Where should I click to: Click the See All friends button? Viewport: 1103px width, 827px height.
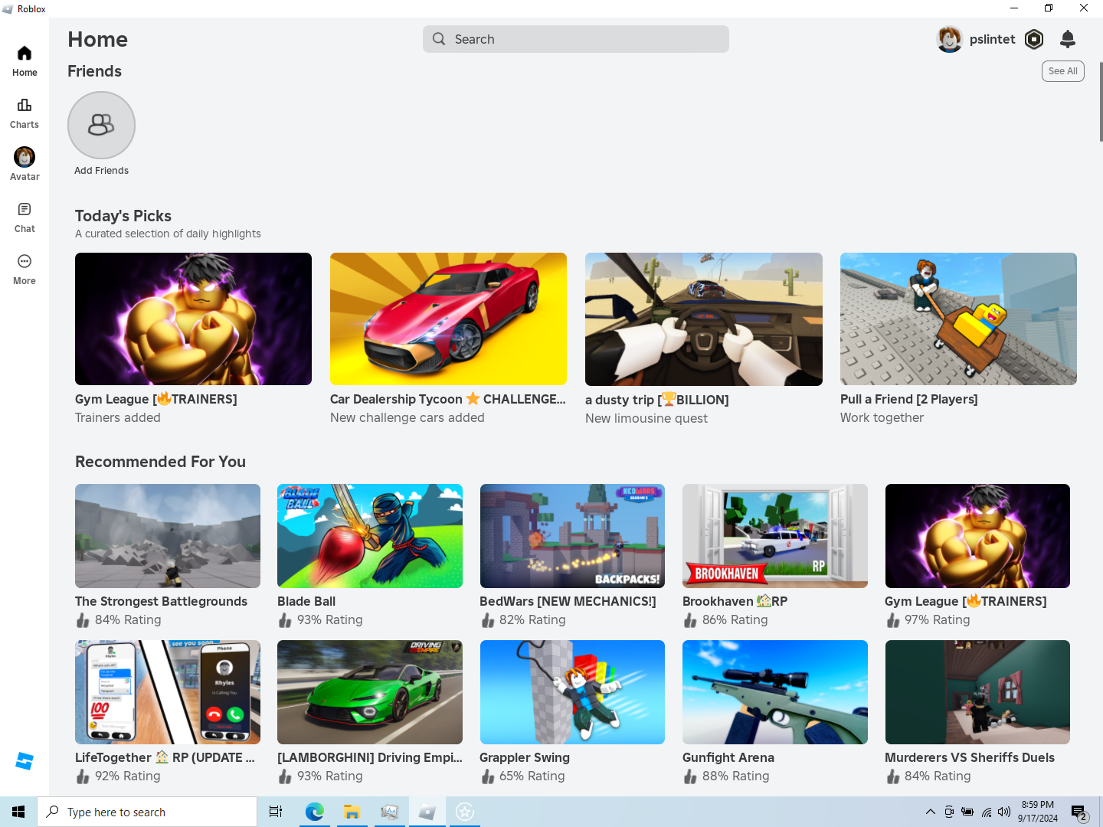coord(1062,71)
